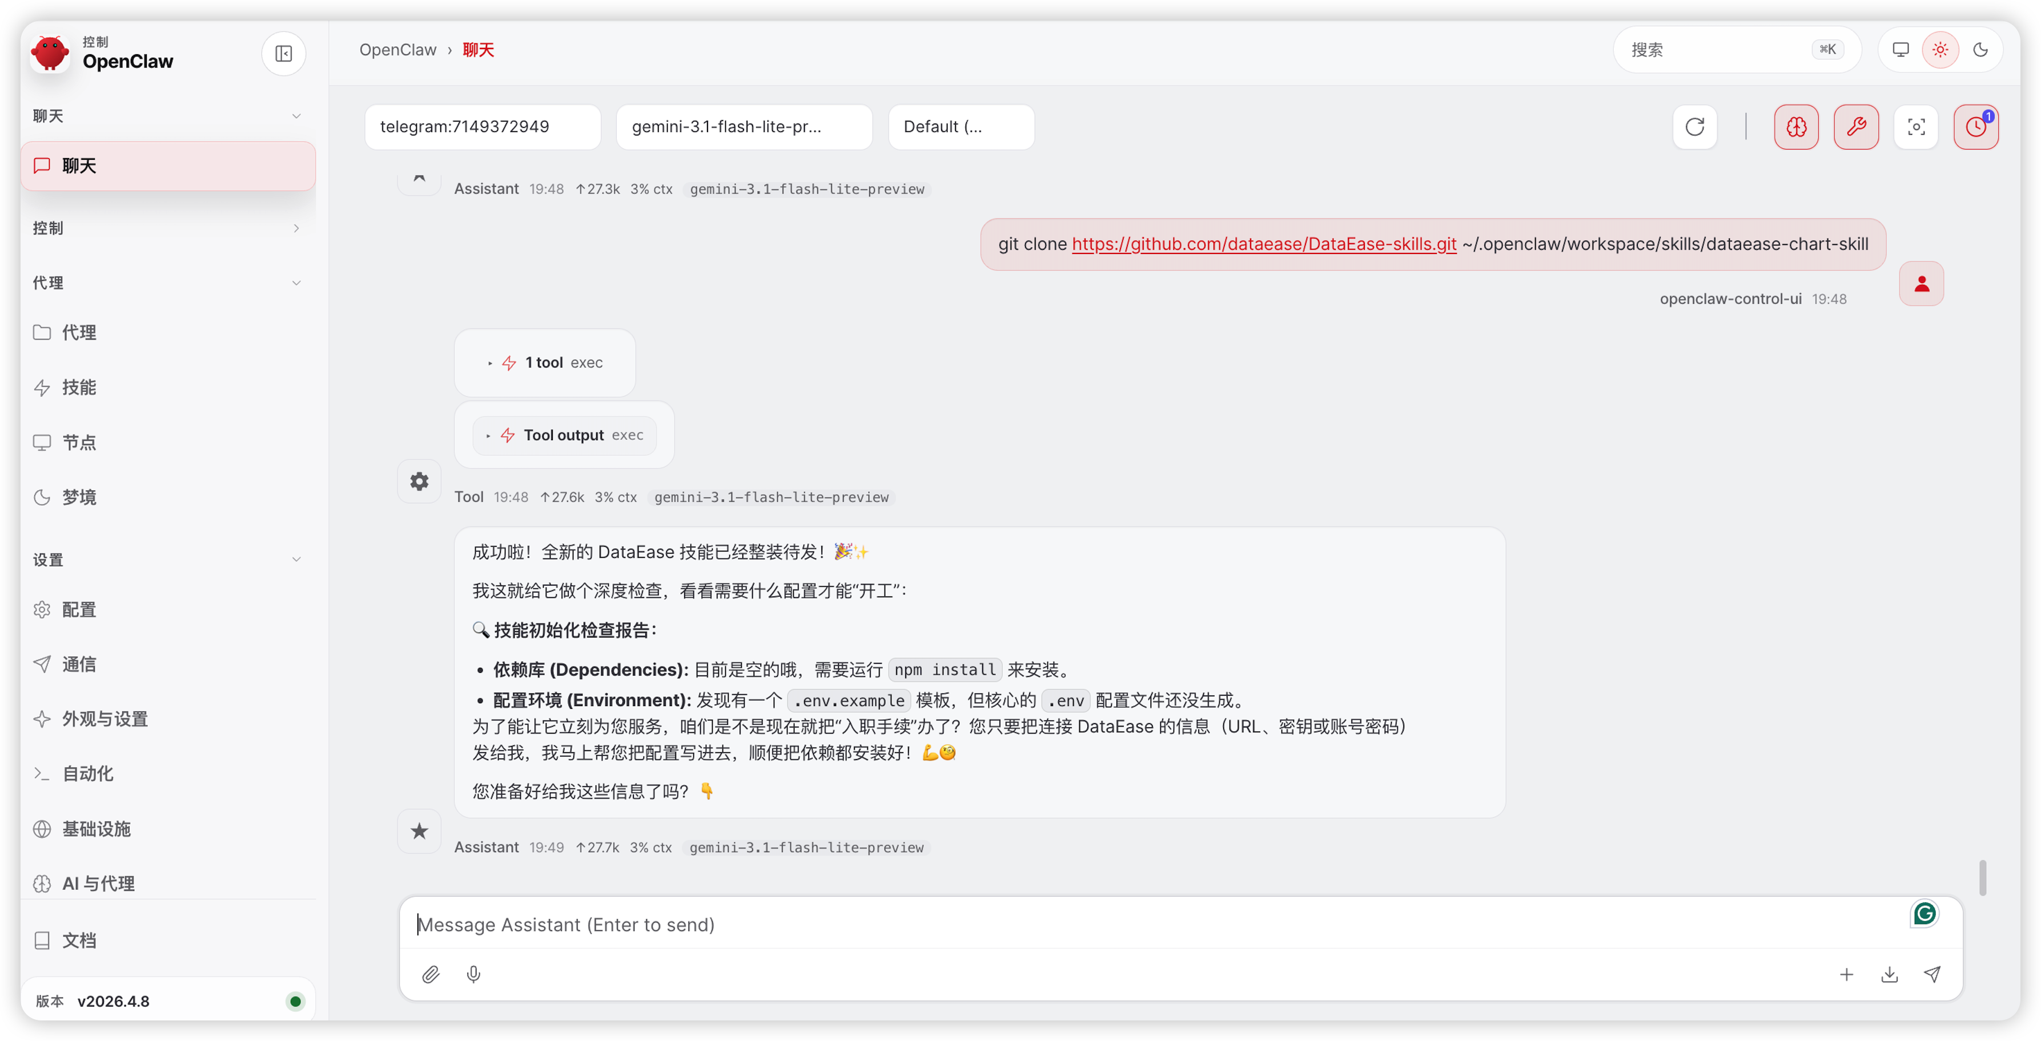Click the ↑27.6k token count text

click(562, 497)
